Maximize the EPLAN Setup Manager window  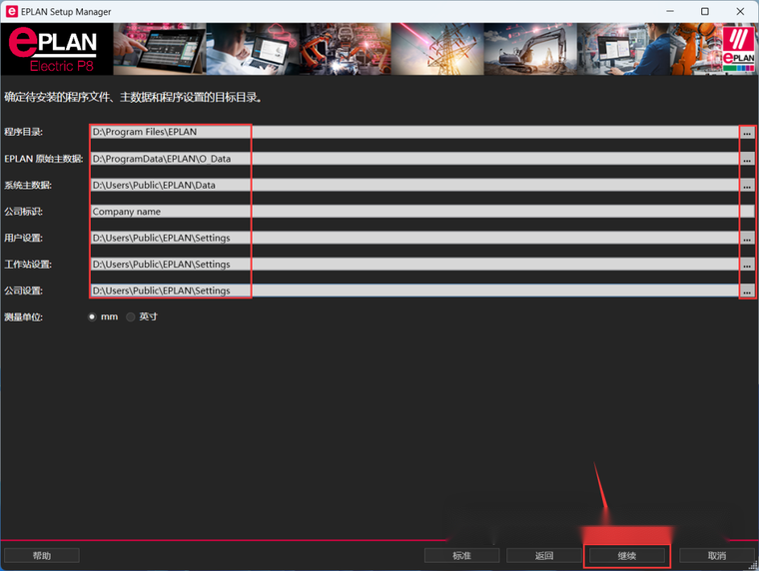pyautogui.click(x=704, y=11)
